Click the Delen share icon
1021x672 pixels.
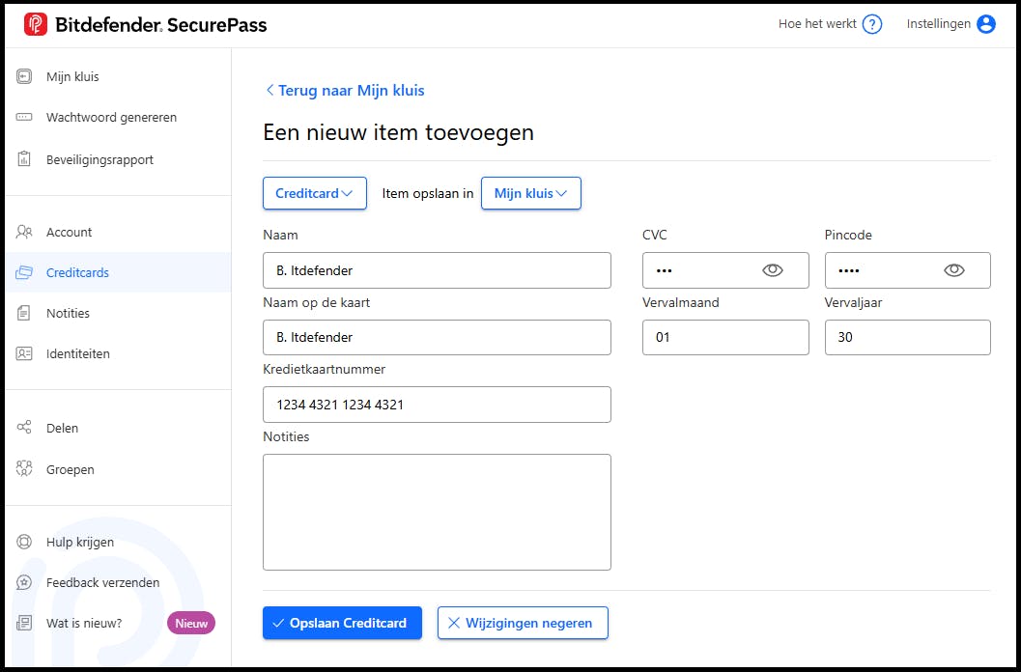[x=24, y=428]
